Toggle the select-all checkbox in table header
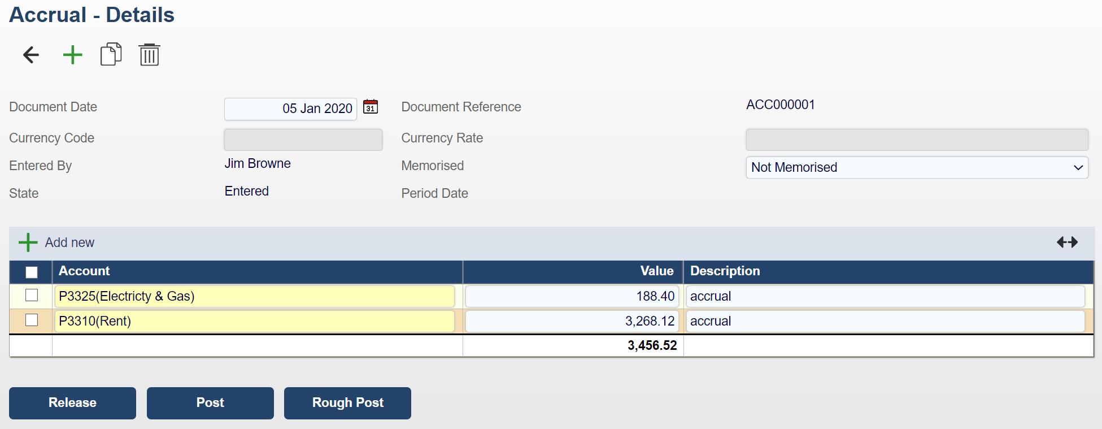This screenshot has width=1102, height=429. [32, 272]
